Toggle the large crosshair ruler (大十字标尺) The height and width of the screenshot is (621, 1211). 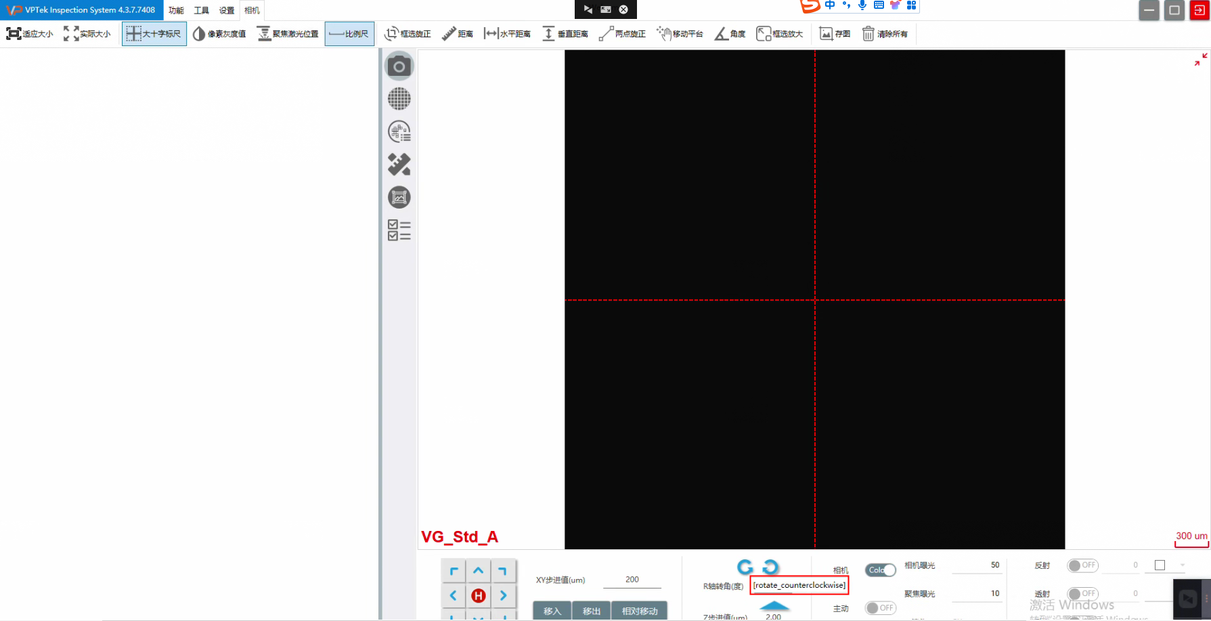154,34
